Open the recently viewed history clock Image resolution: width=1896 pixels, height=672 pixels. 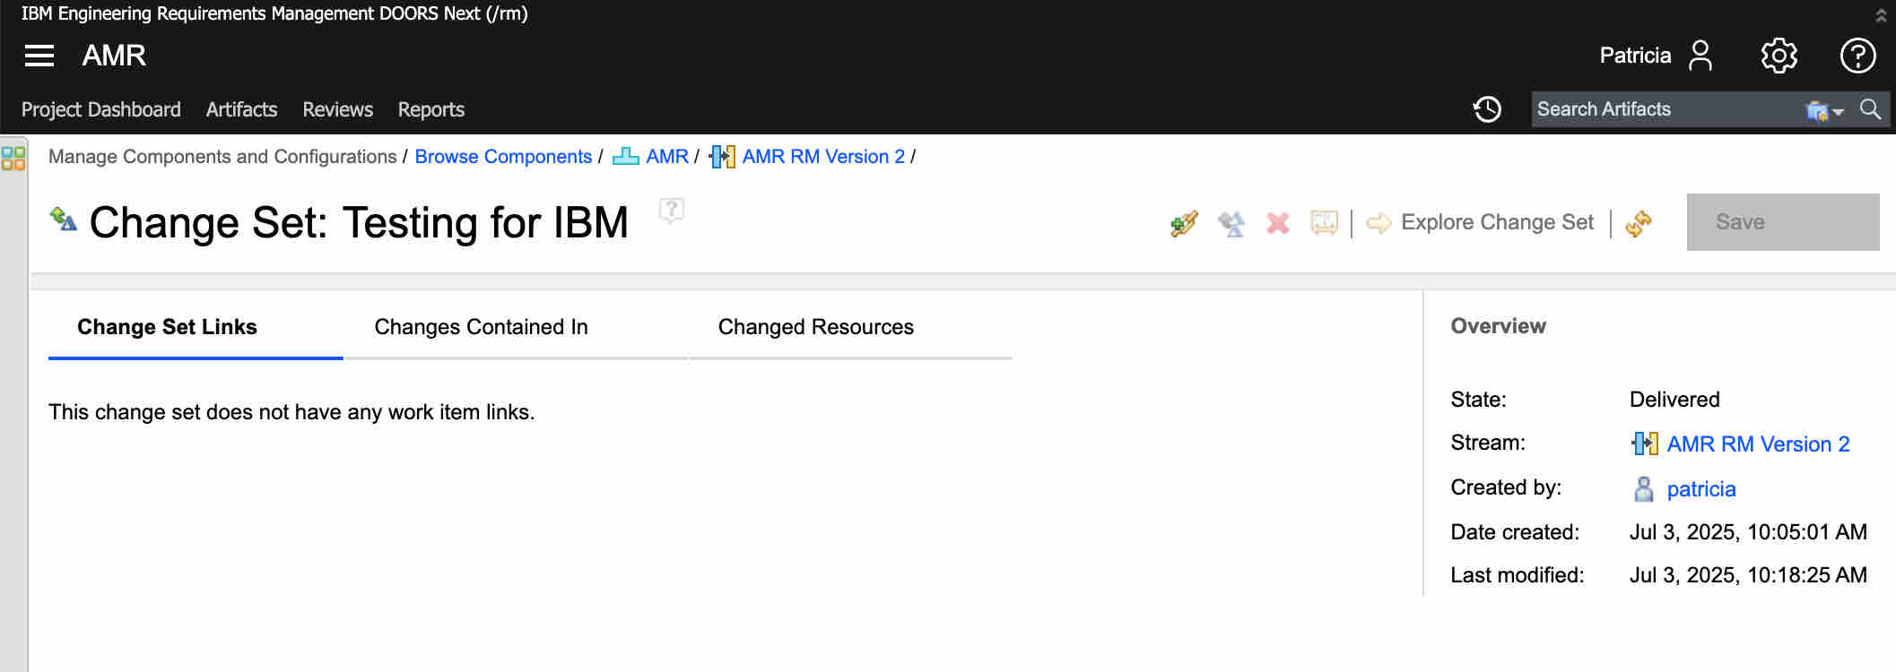pos(1487,109)
